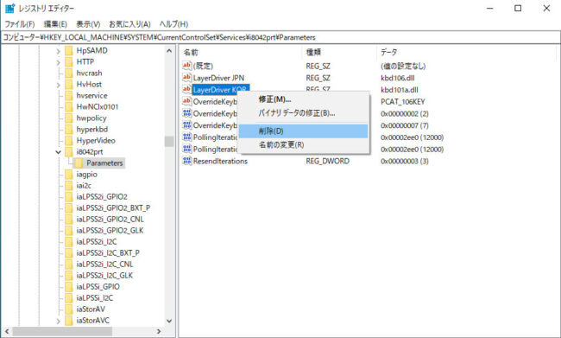561x338 pixels.
Task: Click the kbd101a.dll data value
Action: pos(400,90)
